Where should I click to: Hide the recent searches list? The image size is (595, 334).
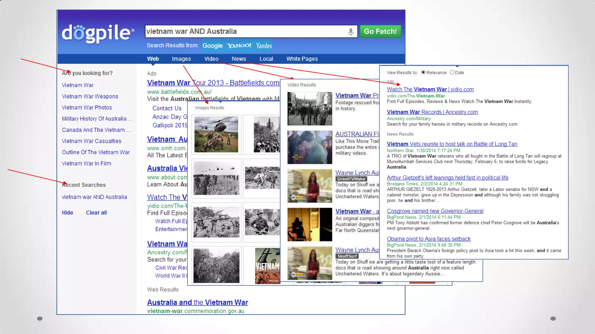pos(67,213)
